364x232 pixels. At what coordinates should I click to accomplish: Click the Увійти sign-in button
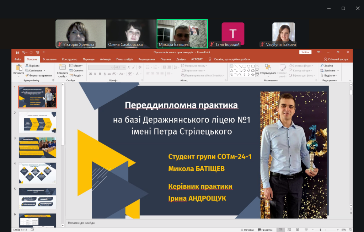click(x=305, y=52)
